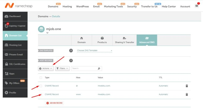The height and width of the screenshot is (109, 203).
Task: Click the help icon beside Host Records
Action: [71, 61]
